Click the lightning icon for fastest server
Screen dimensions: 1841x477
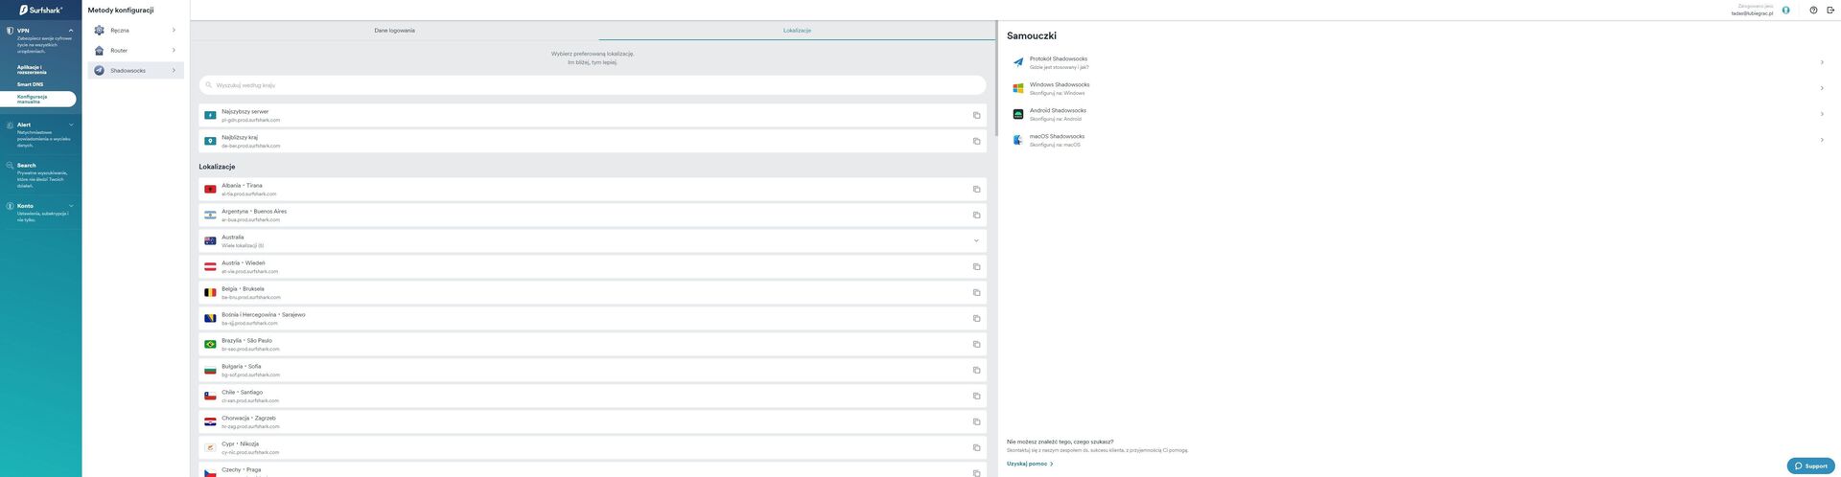coord(210,115)
